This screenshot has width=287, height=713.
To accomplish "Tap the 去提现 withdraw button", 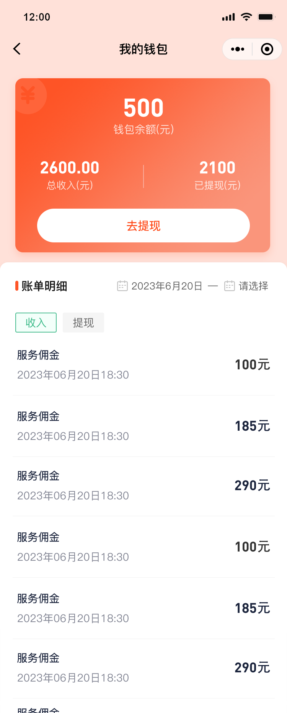I will point(143,226).
